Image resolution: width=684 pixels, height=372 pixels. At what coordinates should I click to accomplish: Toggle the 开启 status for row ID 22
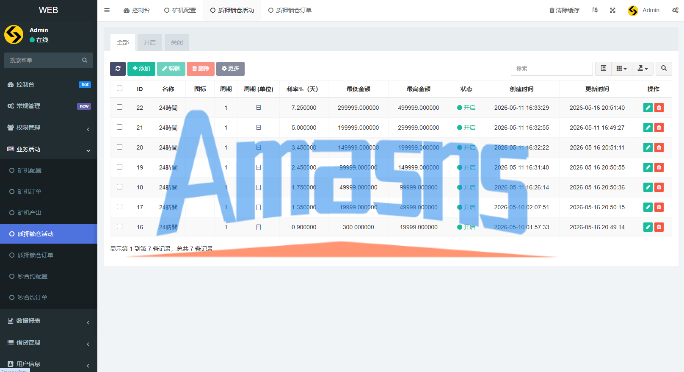[x=466, y=108]
